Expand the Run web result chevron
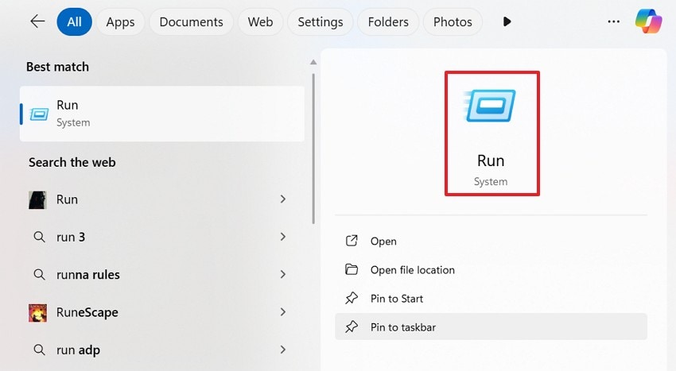Image resolution: width=676 pixels, height=371 pixels. pyautogui.click(x=283, y=199)
